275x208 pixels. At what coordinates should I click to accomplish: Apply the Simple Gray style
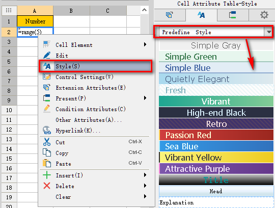pyautogui.click(x=216, y=45)
